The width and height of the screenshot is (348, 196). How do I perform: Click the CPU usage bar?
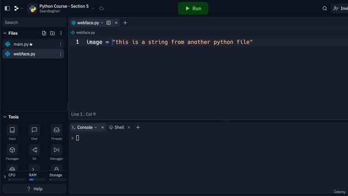[17, 180]
